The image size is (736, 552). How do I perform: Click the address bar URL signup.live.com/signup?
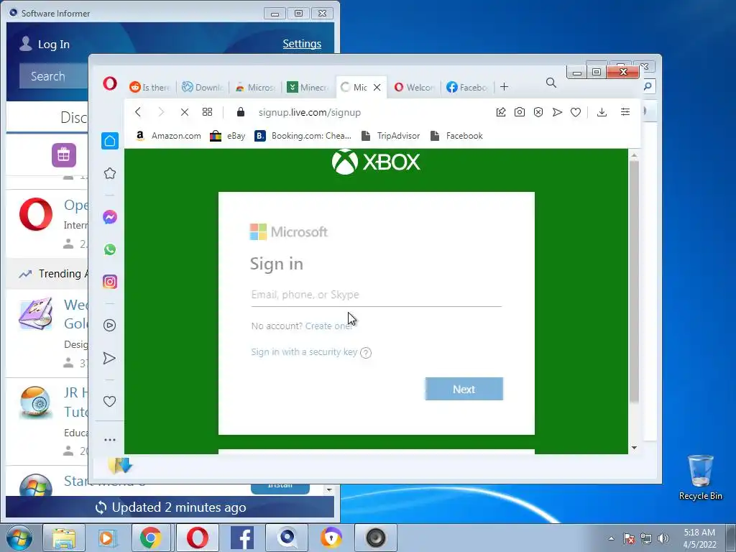click(x=310, y=112)
